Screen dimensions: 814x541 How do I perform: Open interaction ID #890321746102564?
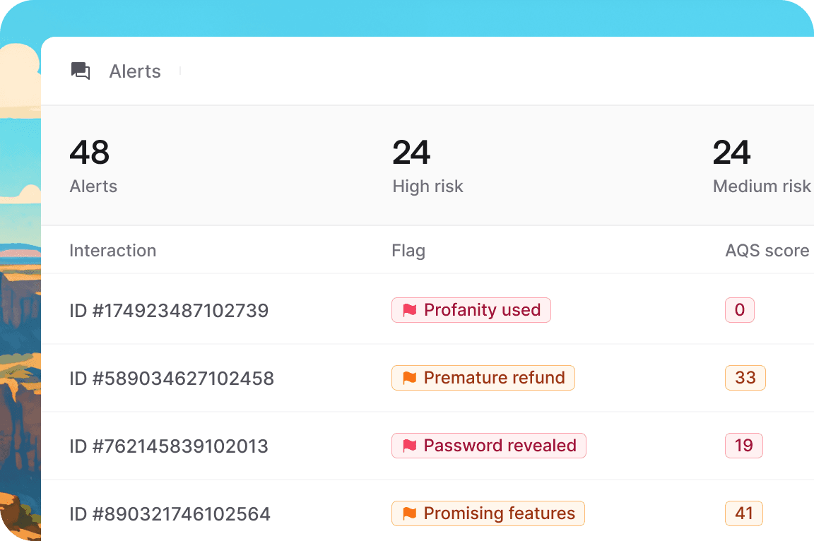coord(170,514)
